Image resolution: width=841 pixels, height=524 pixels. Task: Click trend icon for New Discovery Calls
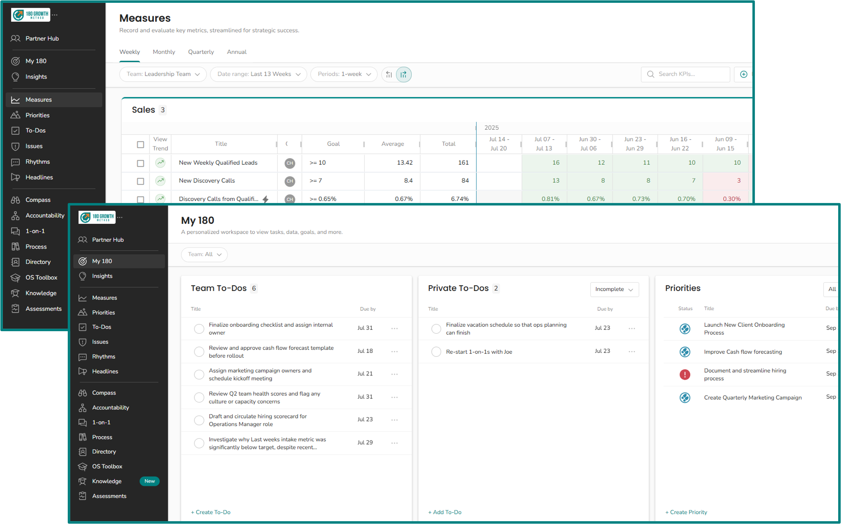(x=161, y=181)
